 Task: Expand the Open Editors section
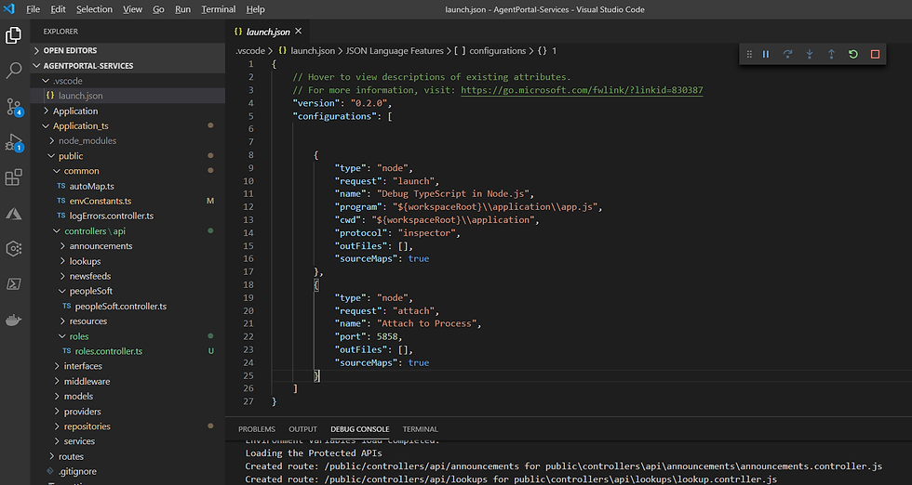(x=128, y=50)
